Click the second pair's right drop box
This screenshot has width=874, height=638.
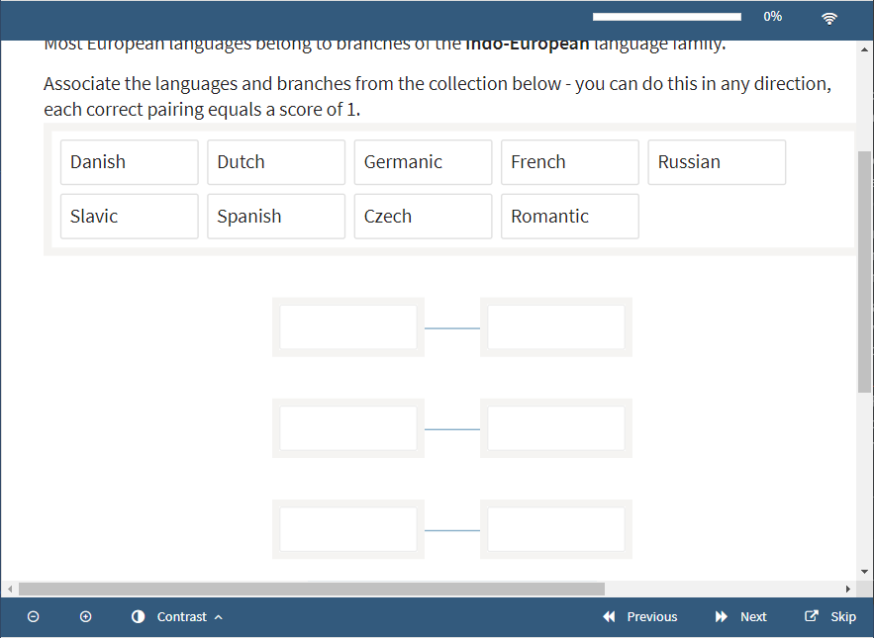(555, 428)
